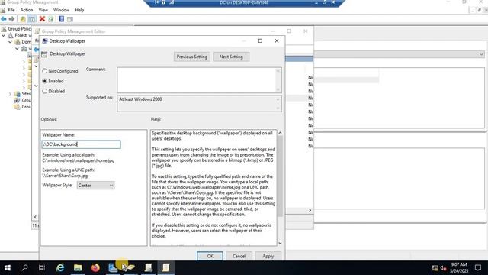Open the File menu
This screenshot has width=488, height=275.
click(11, 10)
